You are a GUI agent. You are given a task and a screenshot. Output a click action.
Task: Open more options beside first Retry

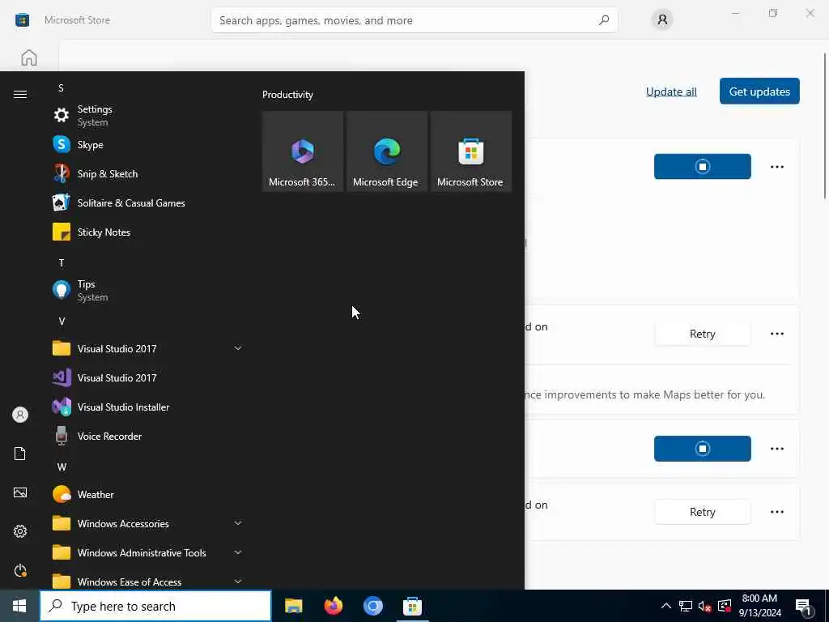pyautogui.click(x=776, y=334)
